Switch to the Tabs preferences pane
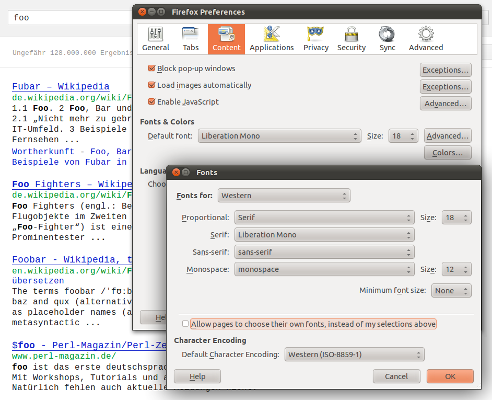Screen dimensions: 492x400 191,39
